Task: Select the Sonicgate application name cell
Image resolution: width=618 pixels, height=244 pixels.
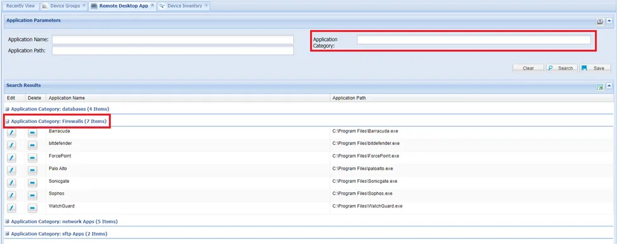Action: tap(59, 182)
